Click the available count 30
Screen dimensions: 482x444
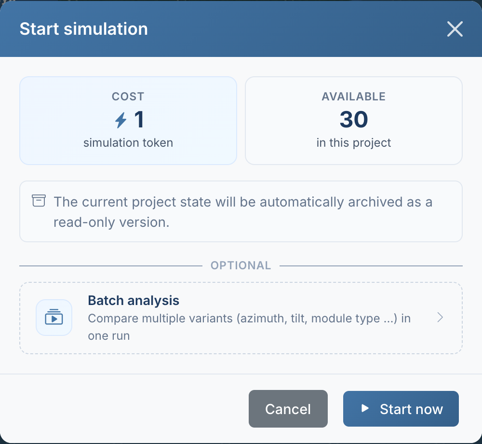pyautogui.click(x=353, y=119)
